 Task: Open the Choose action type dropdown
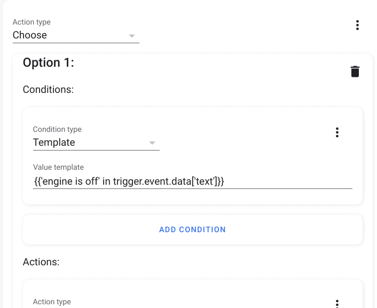(75, 35)
